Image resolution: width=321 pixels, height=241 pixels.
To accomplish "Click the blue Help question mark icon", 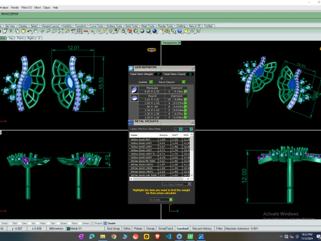I will 179,31.
